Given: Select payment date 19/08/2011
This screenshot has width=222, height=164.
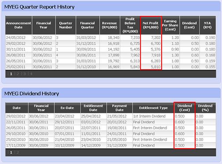Looking at the screenshot, I should click(117, 128).
